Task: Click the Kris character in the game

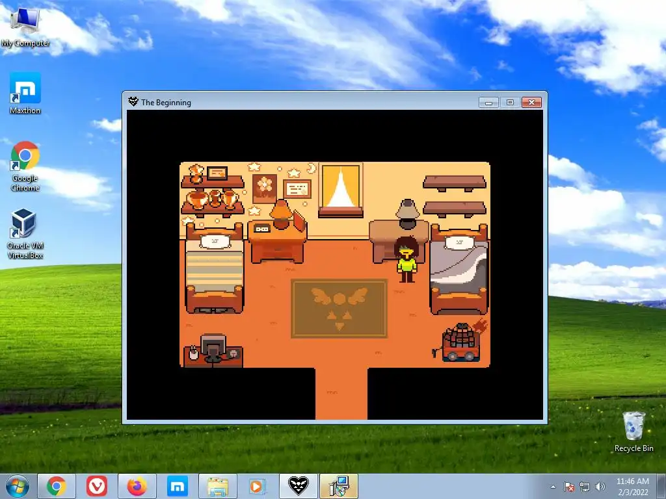Action: 407,259
